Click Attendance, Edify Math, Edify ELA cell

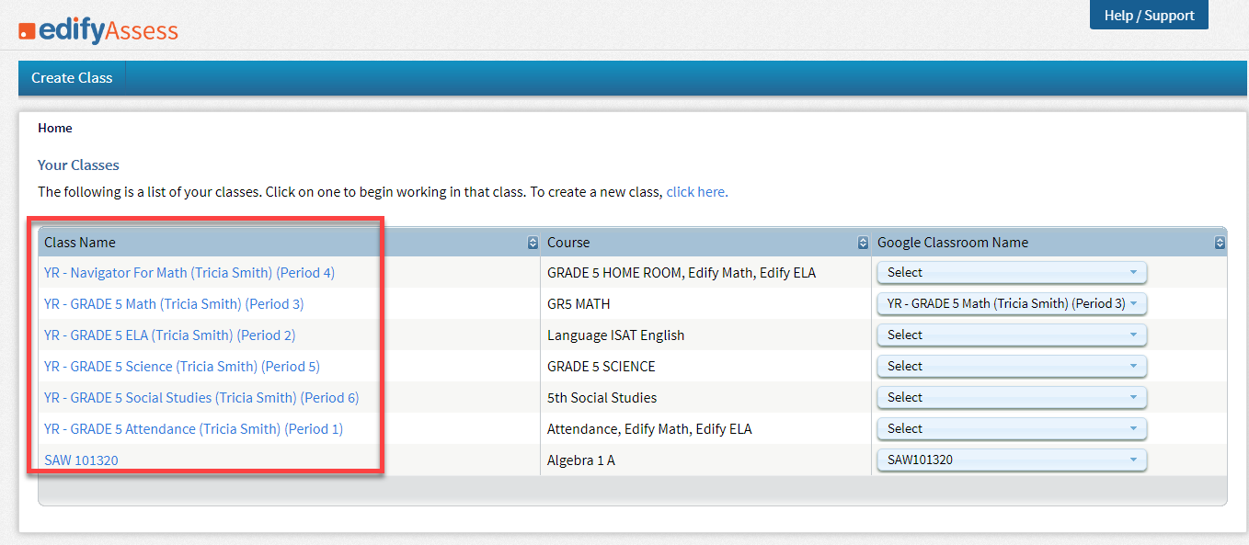pos(705,428)
